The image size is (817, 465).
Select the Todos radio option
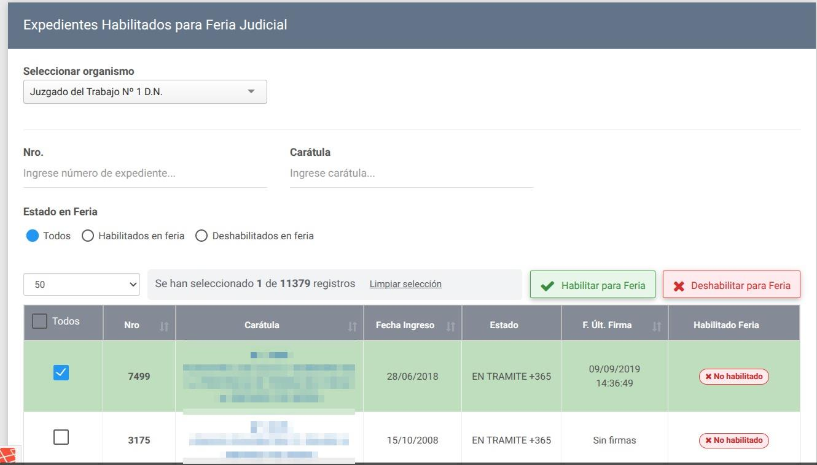[x=33, y=236]
